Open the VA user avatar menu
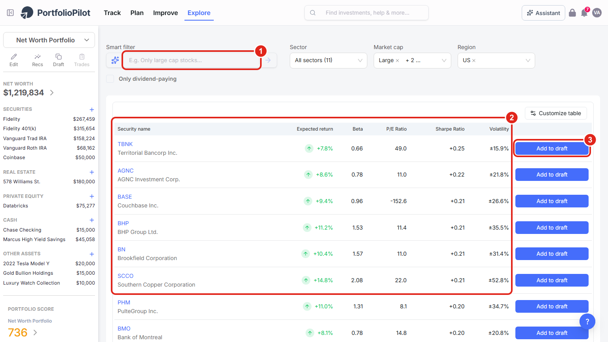 click(597, 13)
